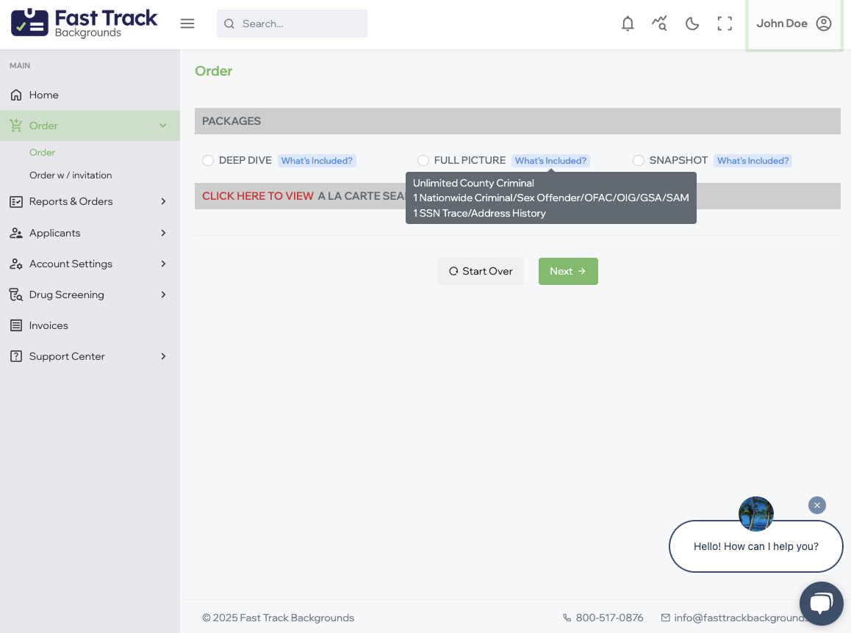Open the chat widget bubble icon
This screenshot has height=633, width=851.
click(821, 604)
